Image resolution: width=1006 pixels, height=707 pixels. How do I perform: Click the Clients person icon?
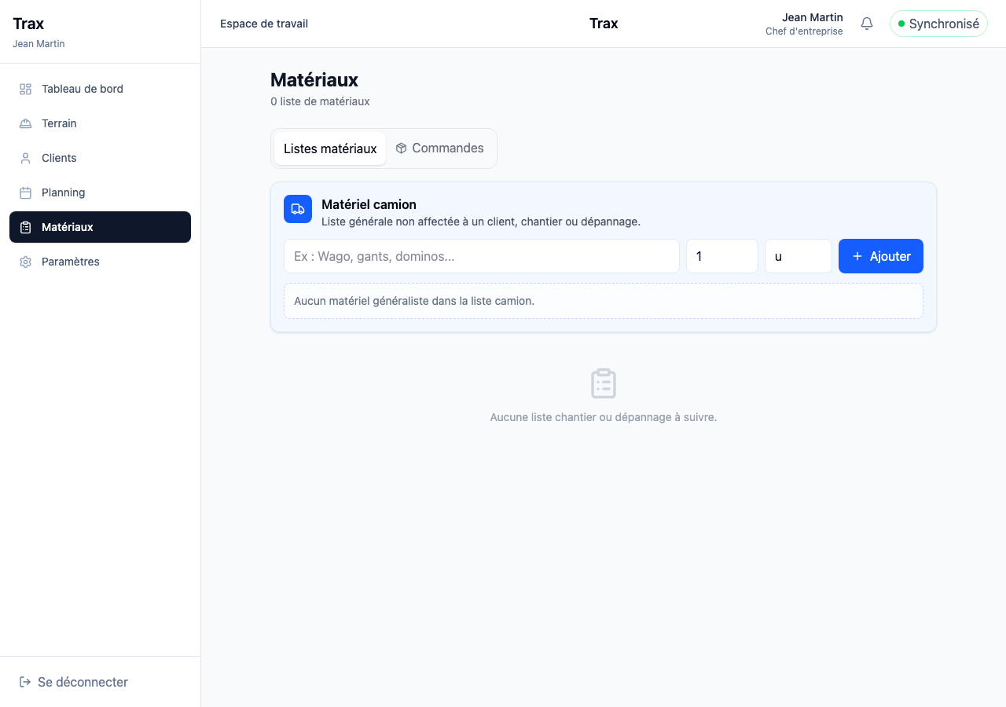26,158
